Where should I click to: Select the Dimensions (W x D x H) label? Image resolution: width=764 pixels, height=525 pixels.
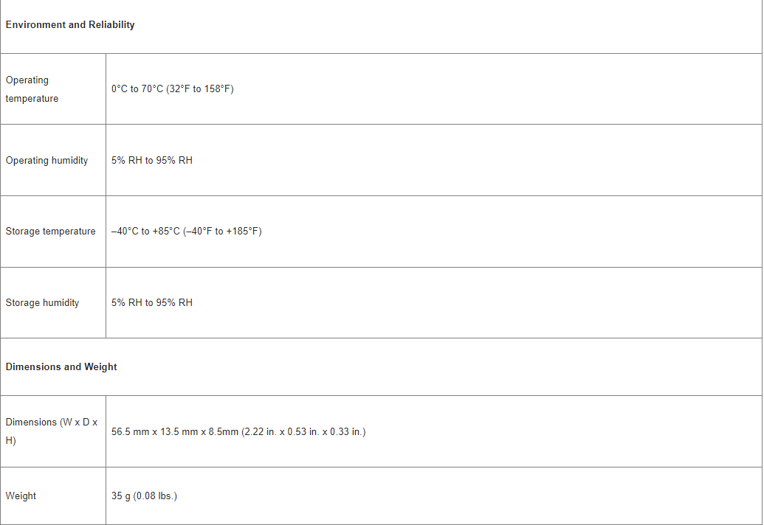(x=52, y=431)
